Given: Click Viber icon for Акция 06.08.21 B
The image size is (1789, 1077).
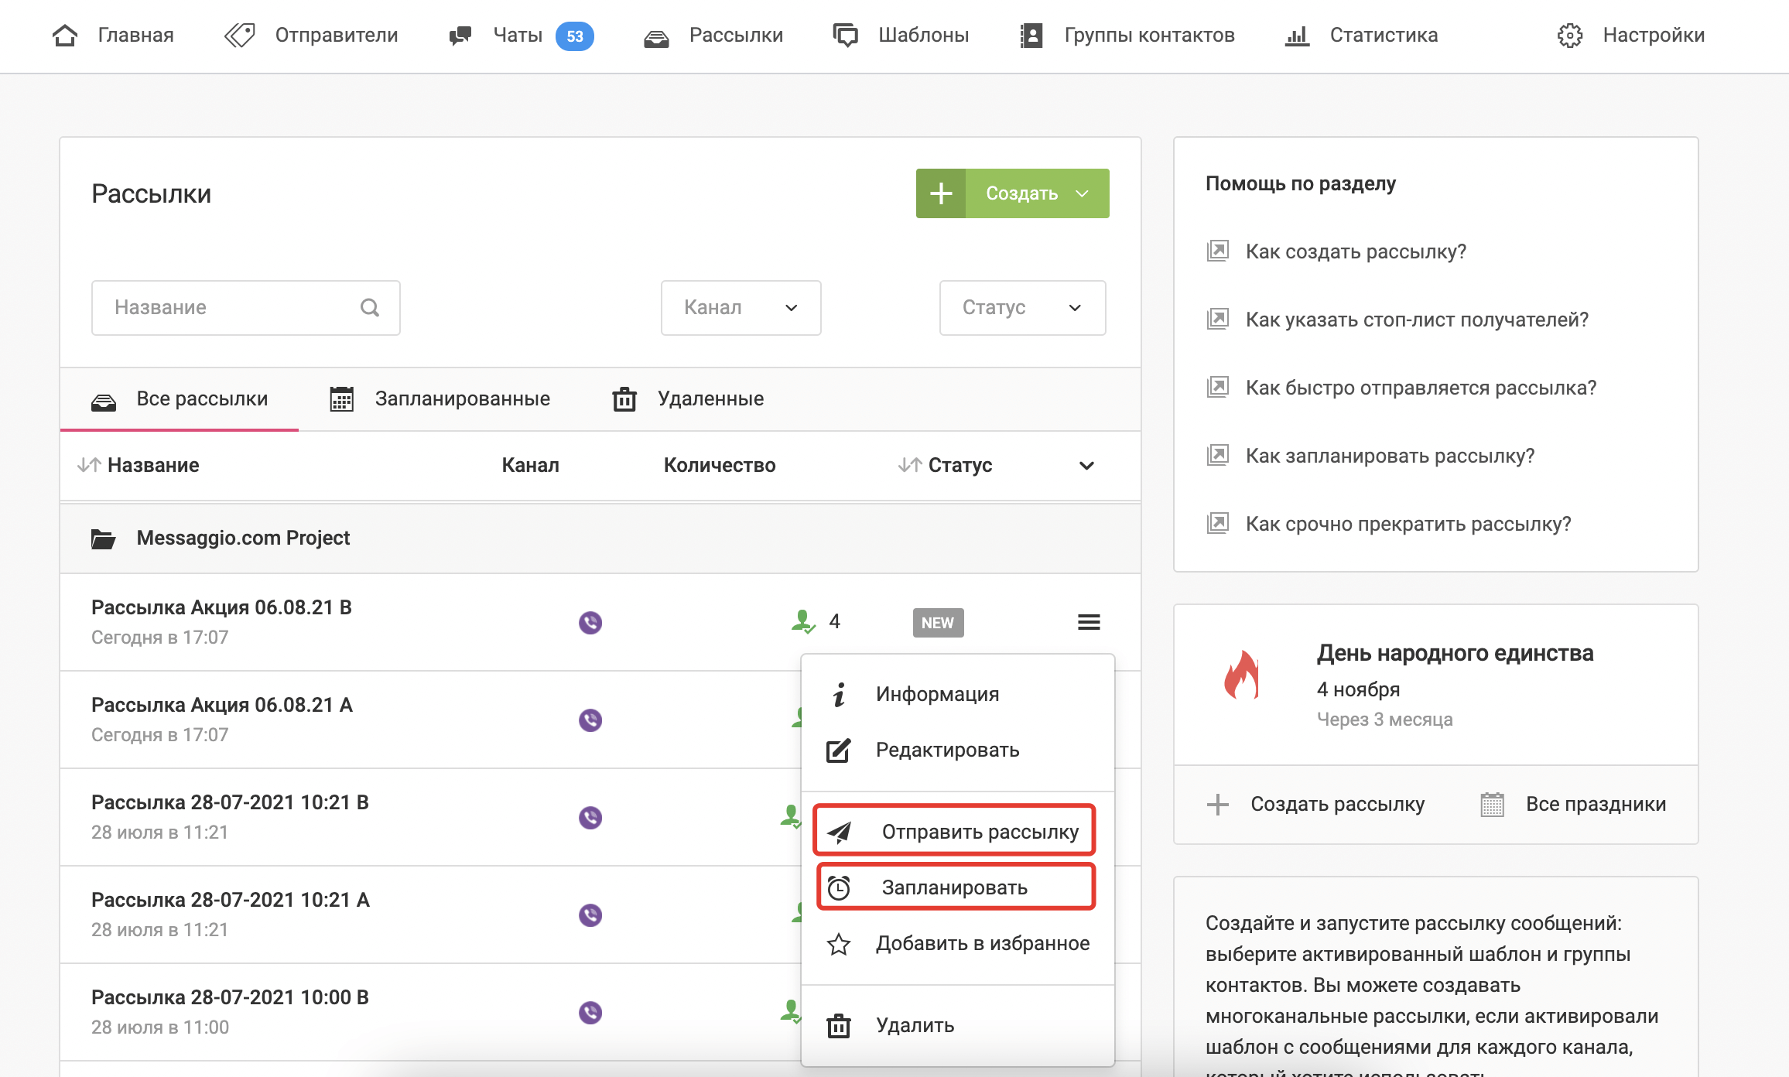Looking at the screenshot, I should pyautogui.click(x=590, y=622).
